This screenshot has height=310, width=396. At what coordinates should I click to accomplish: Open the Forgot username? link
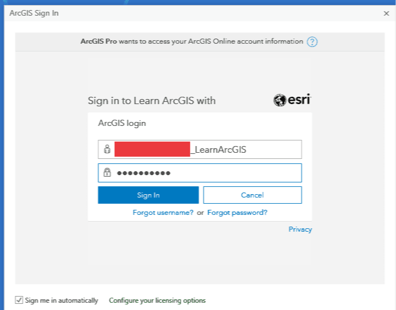tap(163, 213)
